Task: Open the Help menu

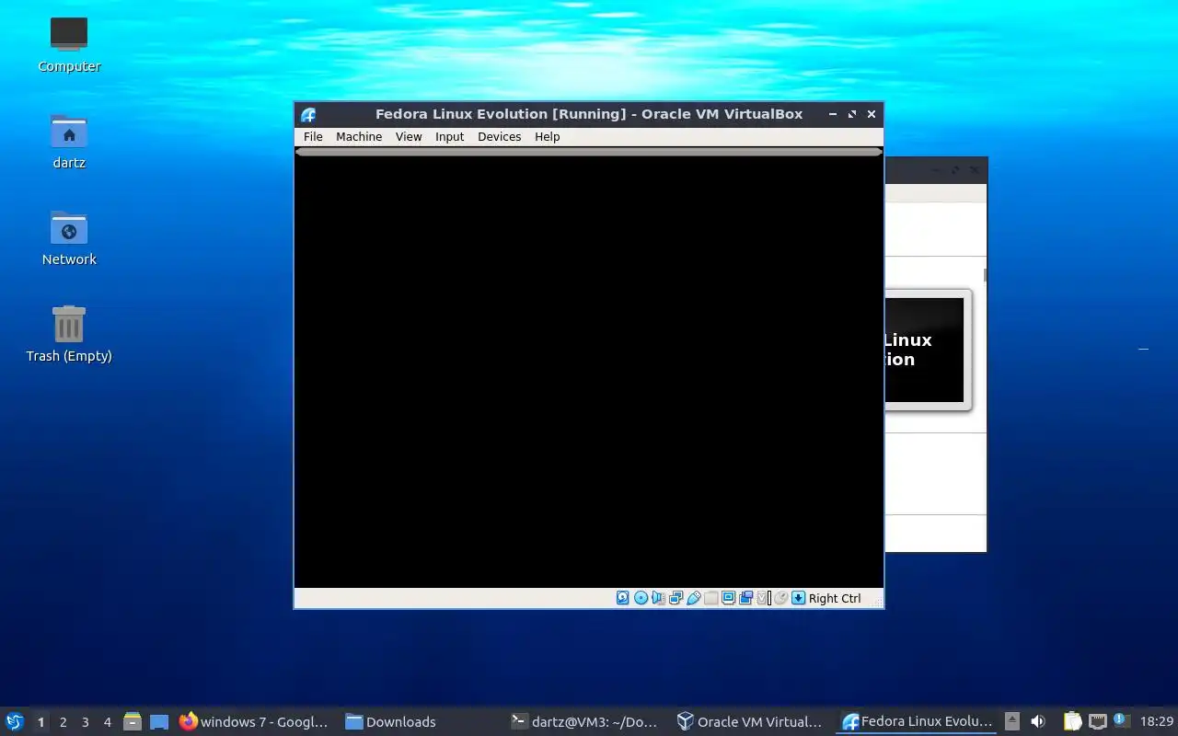Action: tap(548, 136)
